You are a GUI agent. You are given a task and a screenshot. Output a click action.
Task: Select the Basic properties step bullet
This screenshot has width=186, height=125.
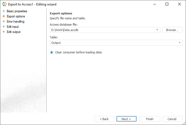point(4,11)
